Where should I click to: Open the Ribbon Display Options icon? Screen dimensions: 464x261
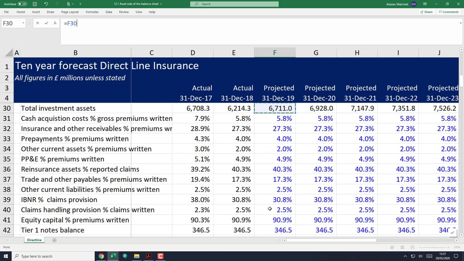(424, 4)
